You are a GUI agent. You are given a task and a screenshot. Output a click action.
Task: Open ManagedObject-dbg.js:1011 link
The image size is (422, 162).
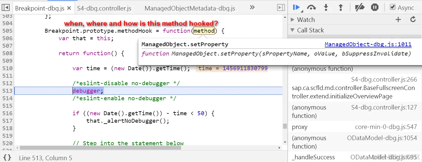click(x=368, y=44)
